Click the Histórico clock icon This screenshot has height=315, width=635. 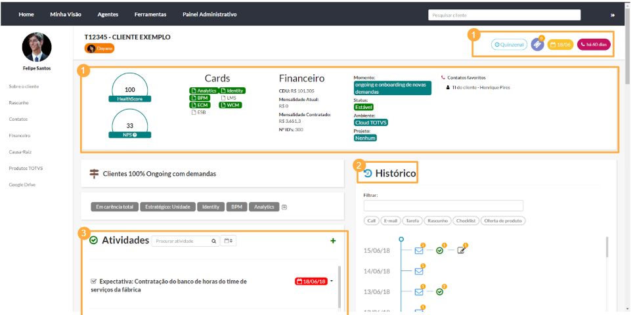tap(368, 174)
